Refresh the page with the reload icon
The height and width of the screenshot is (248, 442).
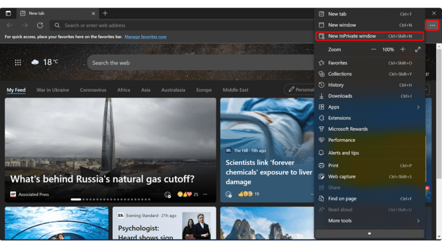tap(40, 25)
